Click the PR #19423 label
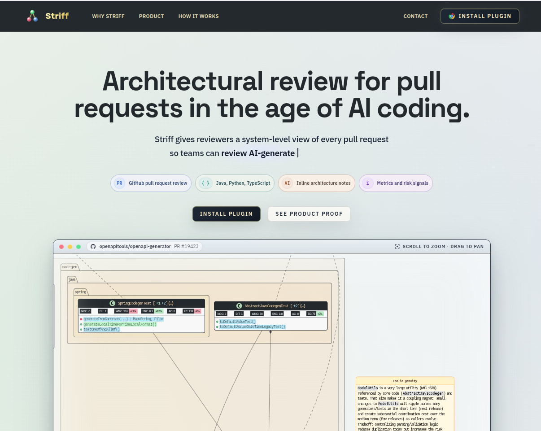The image size is (541, 431). pos(186,247)
